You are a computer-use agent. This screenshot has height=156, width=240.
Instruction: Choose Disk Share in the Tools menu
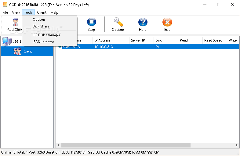pyautogui.click(x=49, y=26)
